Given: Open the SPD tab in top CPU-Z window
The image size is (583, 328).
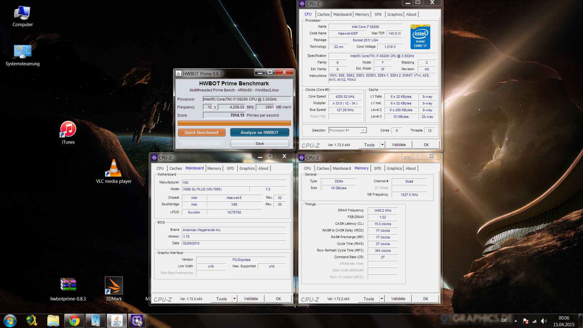Looking at the screenshot, I should point(378,14).
